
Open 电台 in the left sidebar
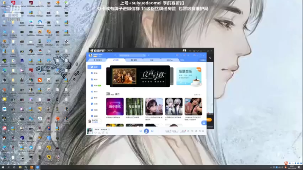(94, 79)
